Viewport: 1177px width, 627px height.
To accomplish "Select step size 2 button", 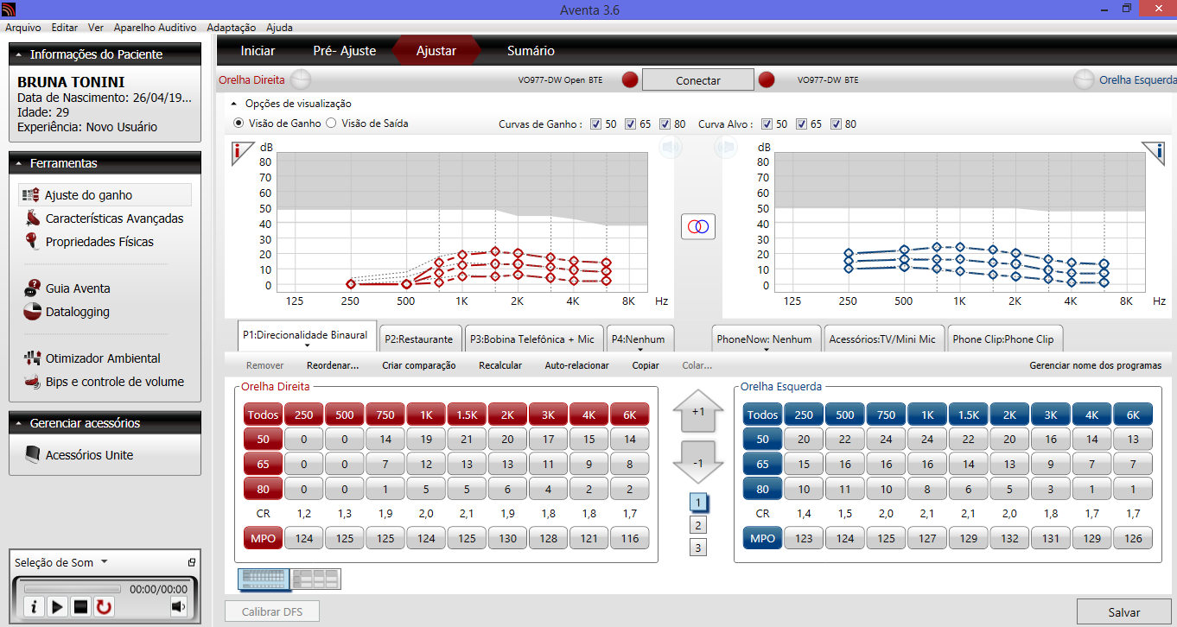I will click(698, 524).
